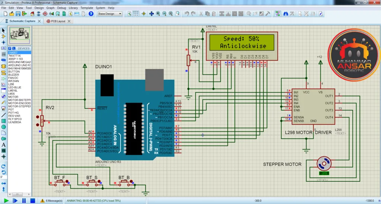
Task: Select the 2D Graphics Text tool
Action: coord(3,145)
